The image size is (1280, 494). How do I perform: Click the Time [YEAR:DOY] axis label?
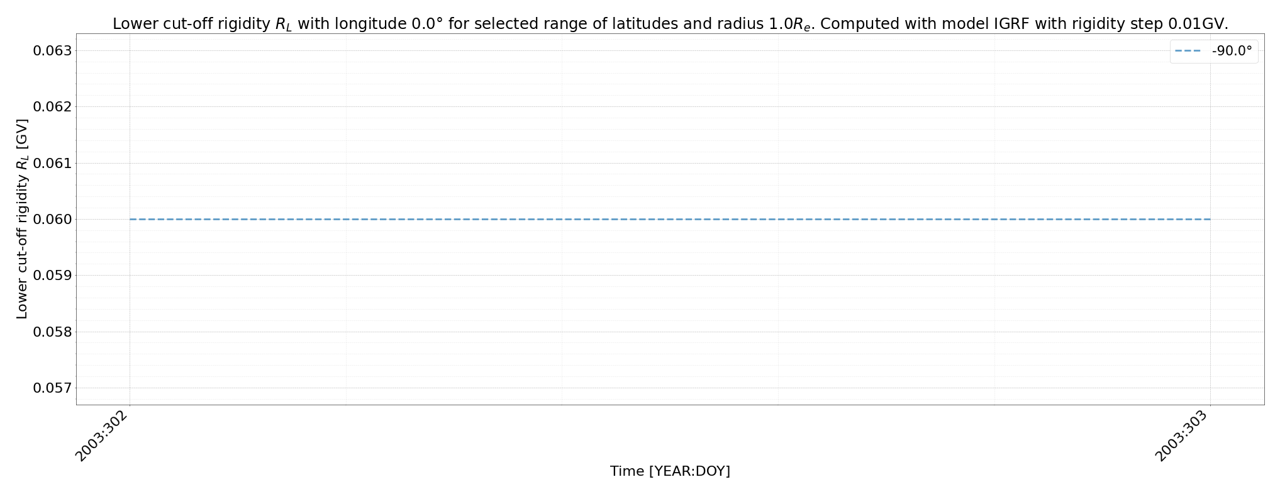[x=670, y=471]
